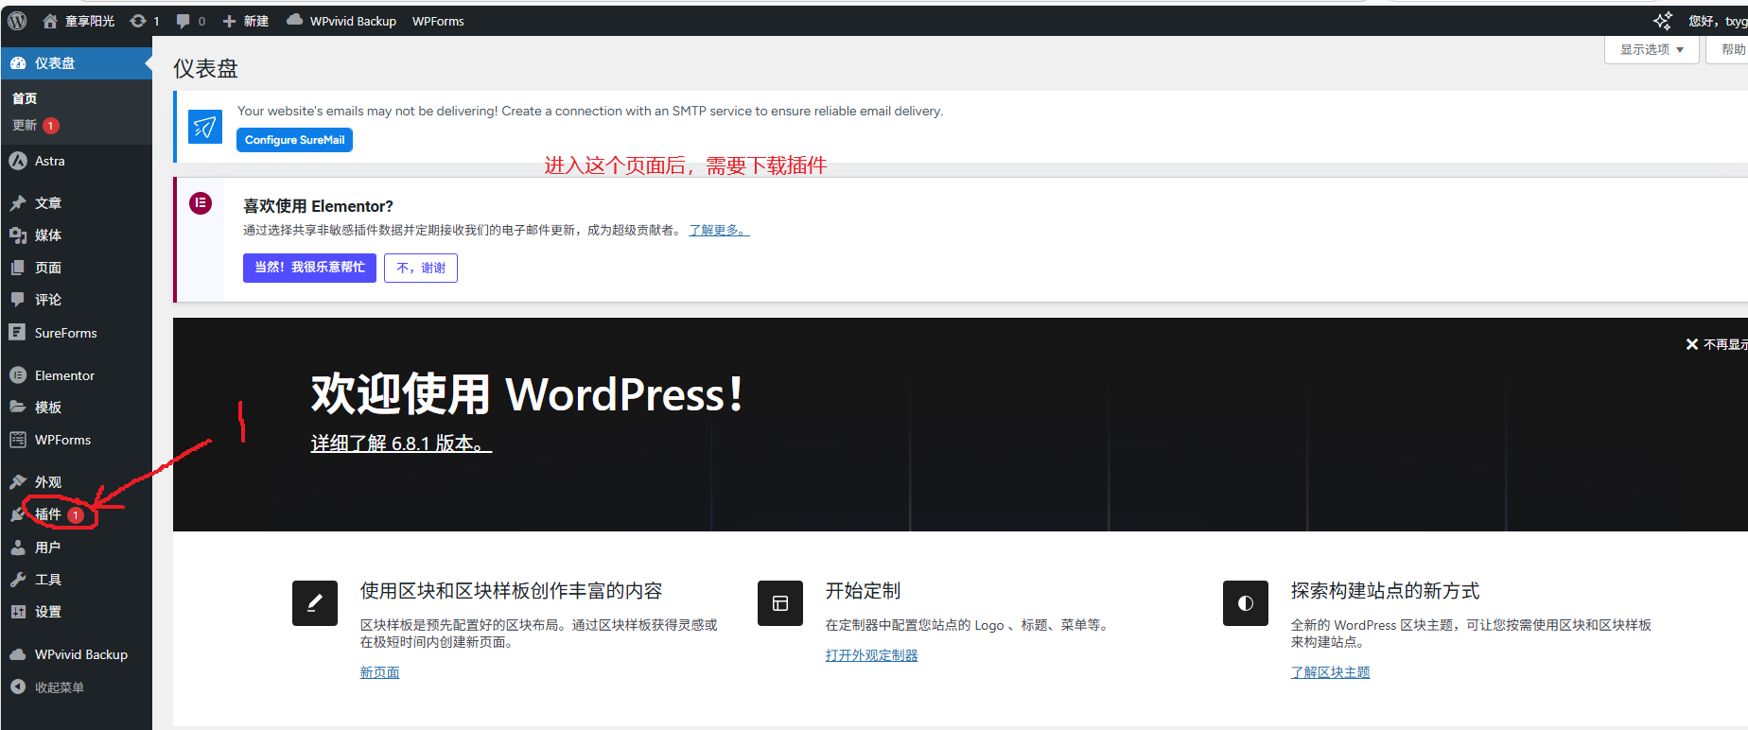Open the 您好 user account menu
1748x730 pixels.
click(1717, 21)
